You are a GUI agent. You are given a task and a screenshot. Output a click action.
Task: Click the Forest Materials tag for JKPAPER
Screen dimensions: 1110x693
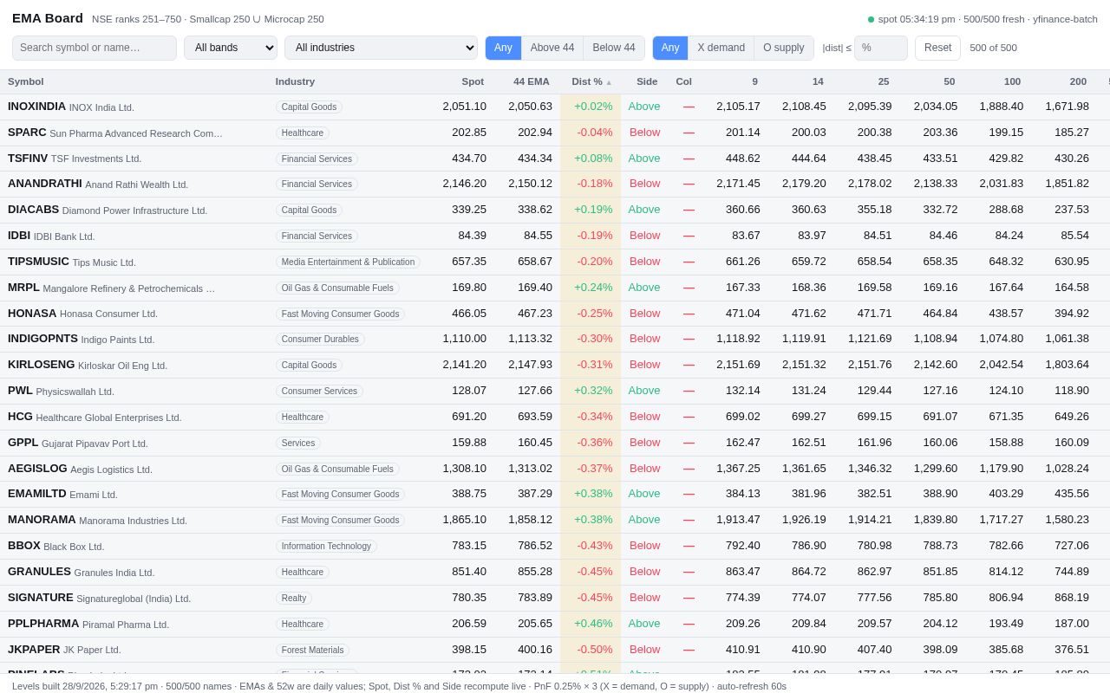[312, 650]
